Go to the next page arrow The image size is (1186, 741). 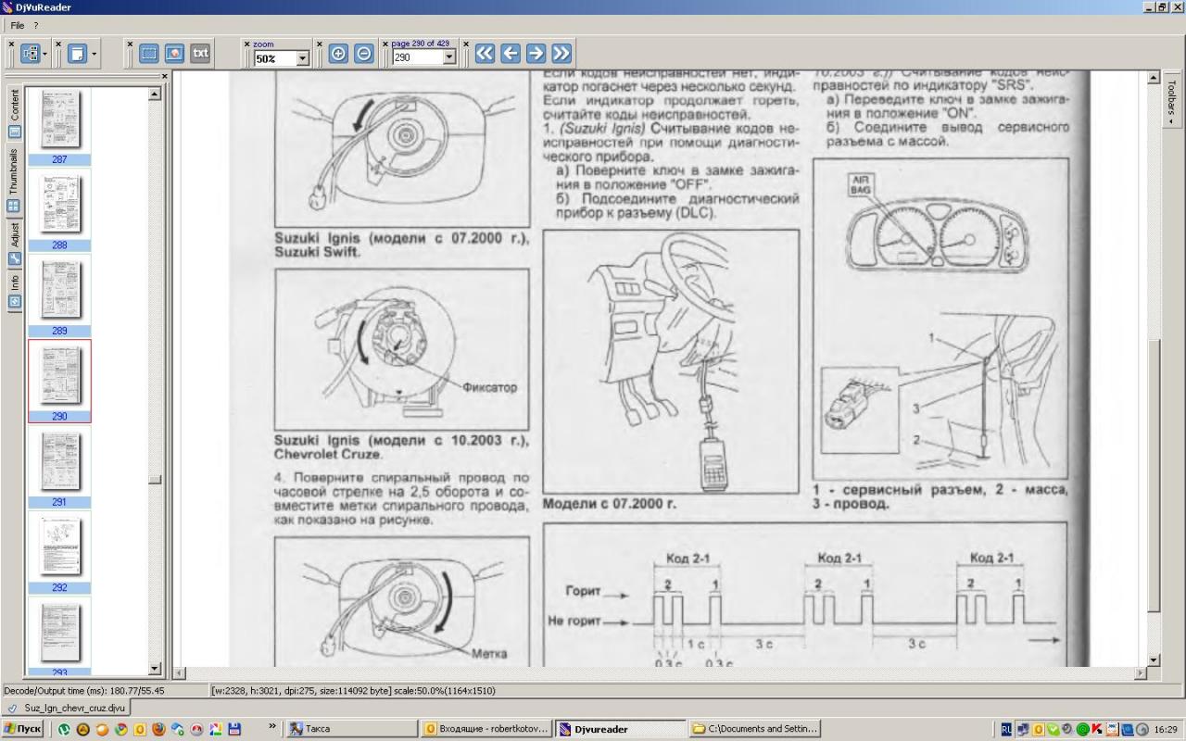tap(536, 54)
